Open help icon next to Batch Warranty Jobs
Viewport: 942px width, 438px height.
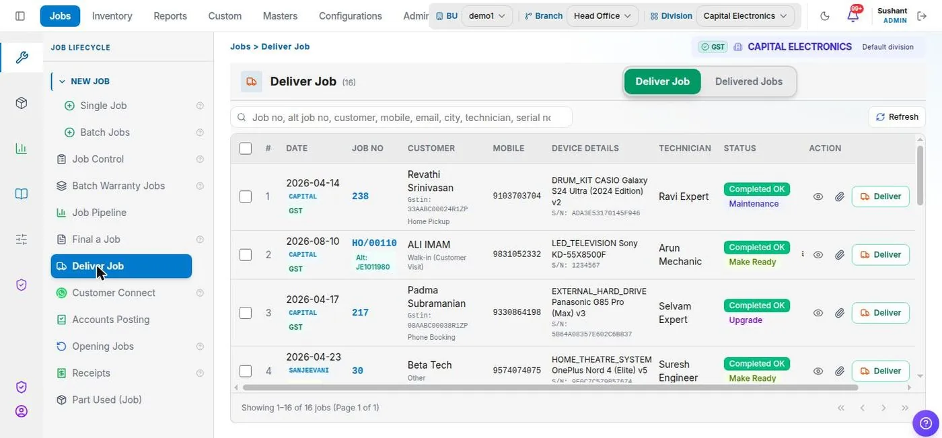(x=200, y=186)
